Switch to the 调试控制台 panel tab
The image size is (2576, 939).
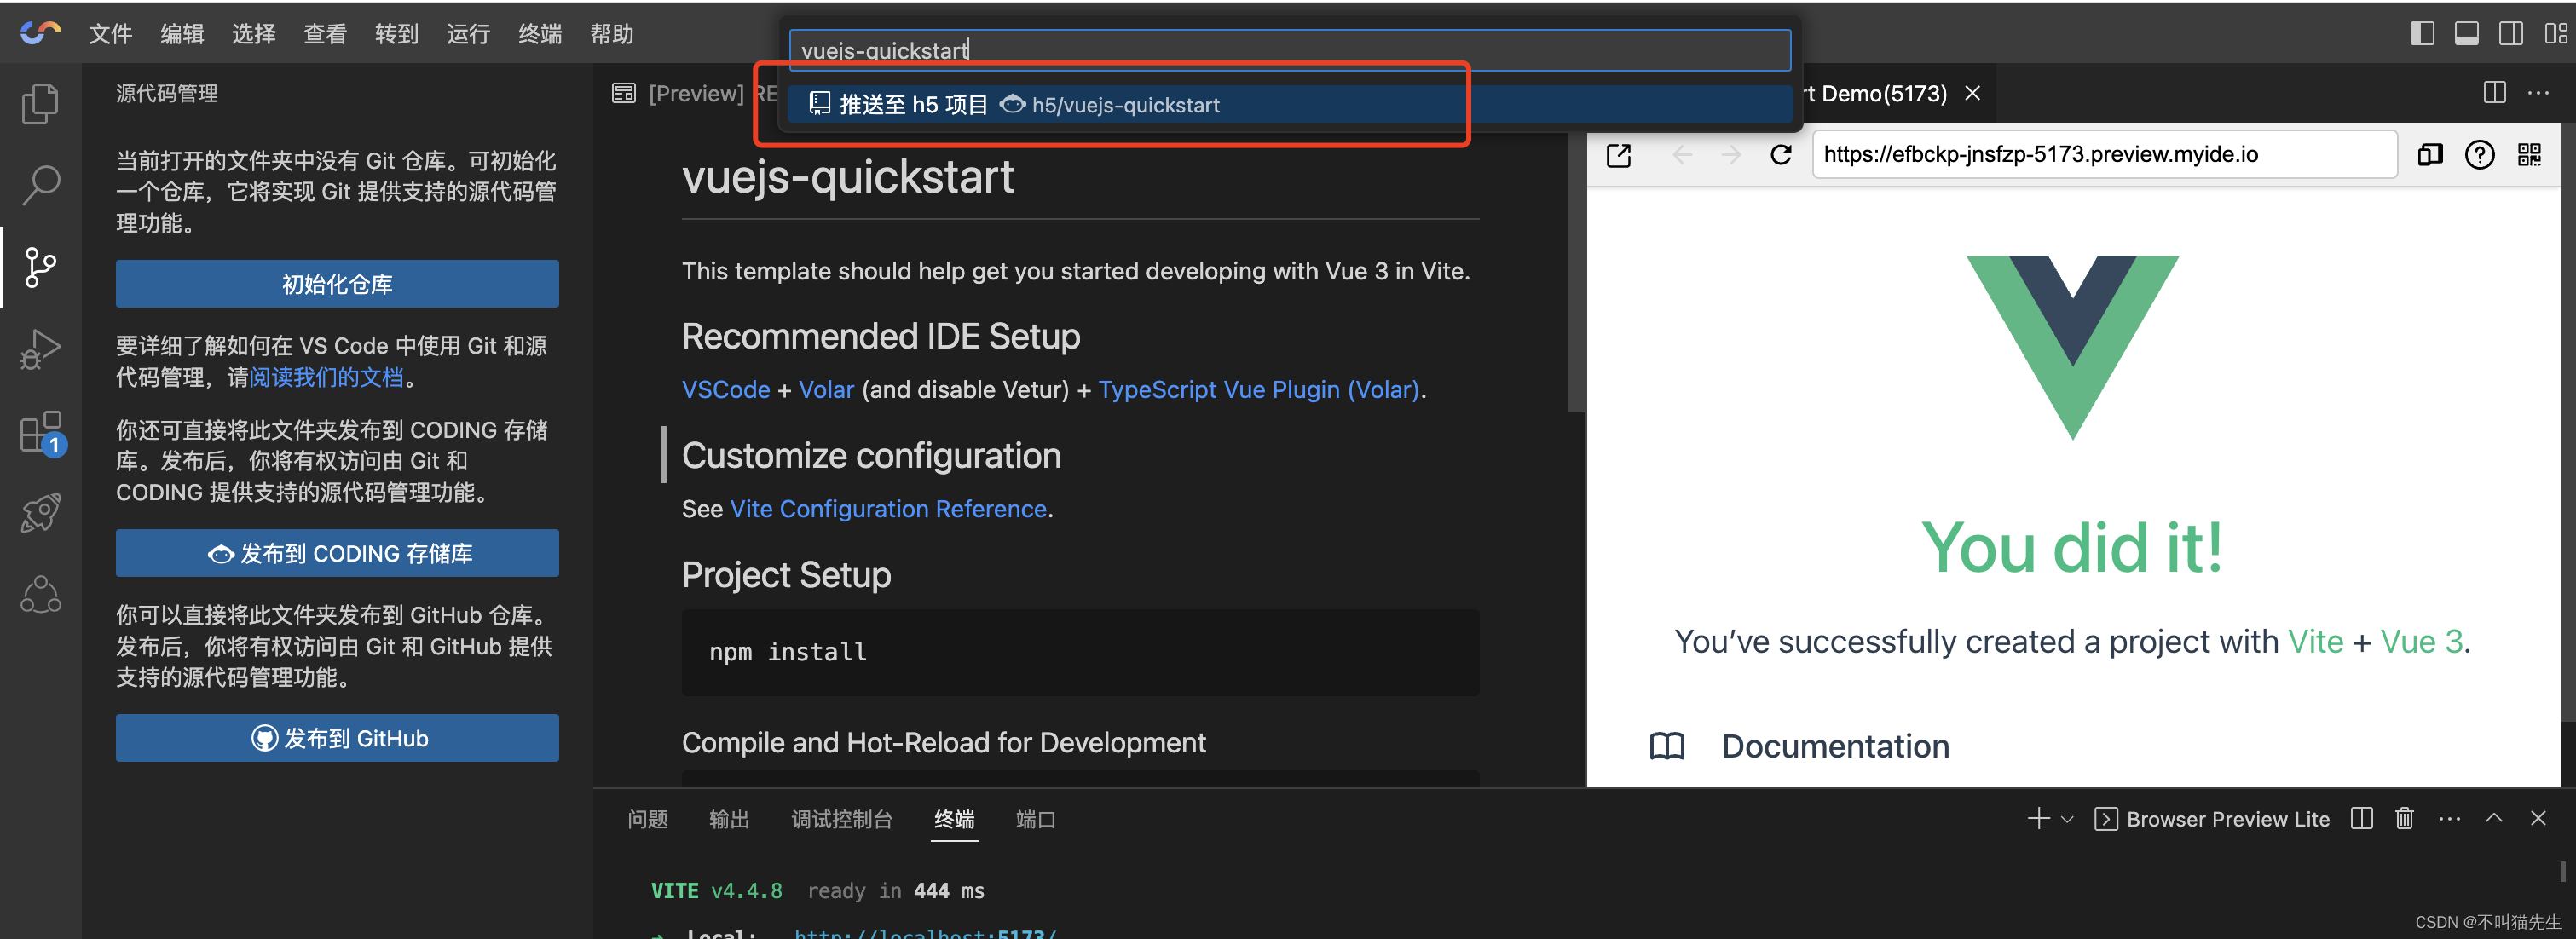click(841, 819)
